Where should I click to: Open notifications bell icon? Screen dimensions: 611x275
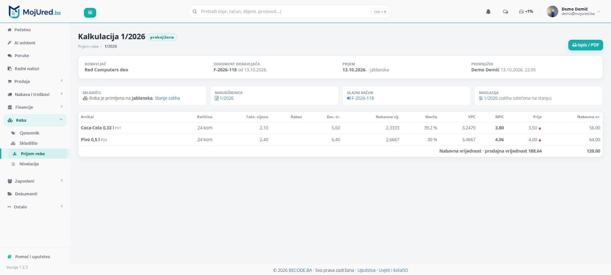click(488, 12)
